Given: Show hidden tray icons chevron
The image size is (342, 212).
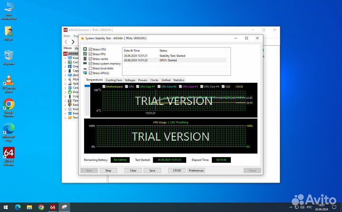Looking at the screenshot, I should (291, 207).
